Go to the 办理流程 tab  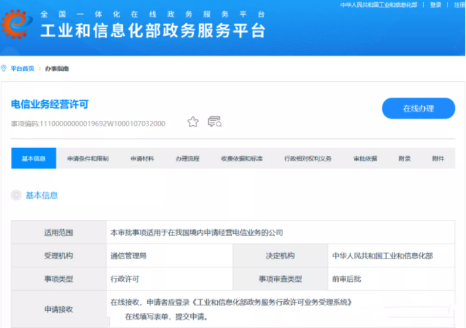click(x=188, y=158)
